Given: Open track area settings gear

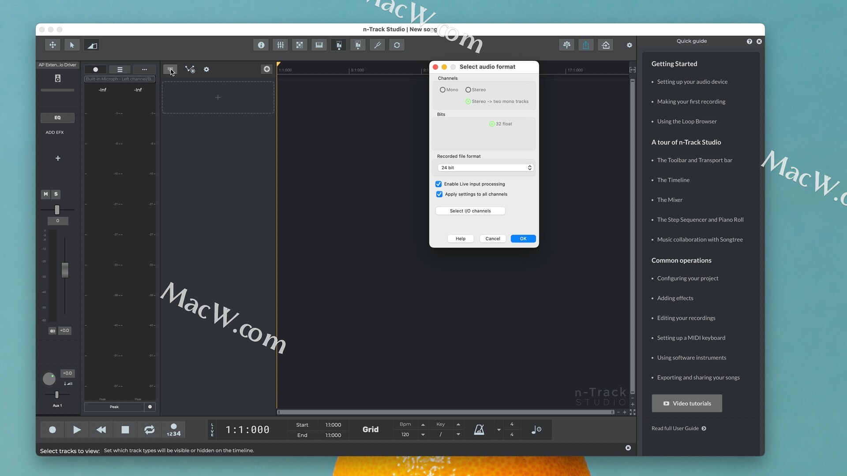Looking at the screenshot, I should [206, 69].
